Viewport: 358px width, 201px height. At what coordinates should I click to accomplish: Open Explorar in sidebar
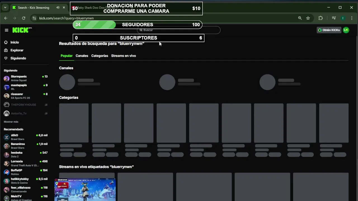17,50
